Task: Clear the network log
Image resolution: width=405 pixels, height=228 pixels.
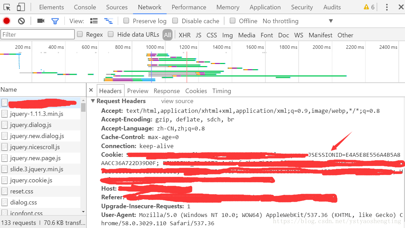Action: click(21, 21)
